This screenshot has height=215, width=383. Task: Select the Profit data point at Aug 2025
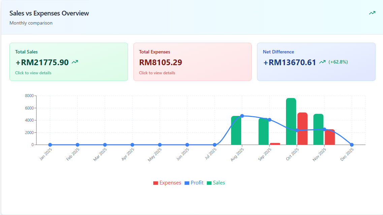(x=241, y=115)
